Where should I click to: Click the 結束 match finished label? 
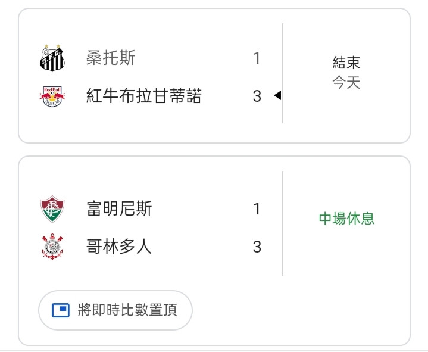click(x=346, y=63)
